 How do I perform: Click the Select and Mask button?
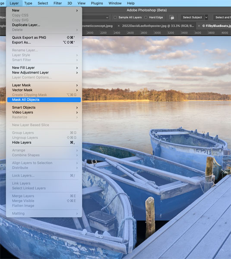pos(222,17)
